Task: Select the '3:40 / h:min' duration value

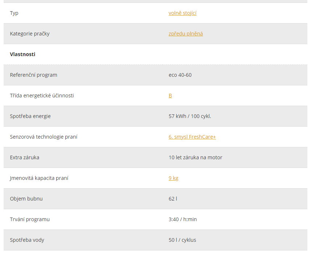Action: [x=183, y=219]
